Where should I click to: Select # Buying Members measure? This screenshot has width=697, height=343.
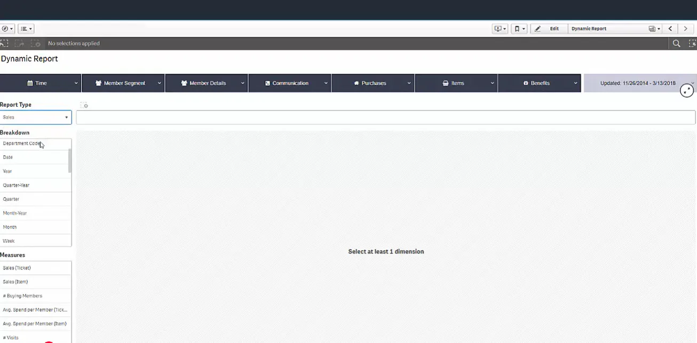coord(36,296)
